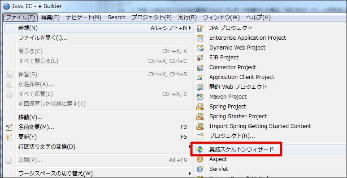347x178 pixels.
Task: Click the Spring Project icon
Action: [x=200, y=107]
